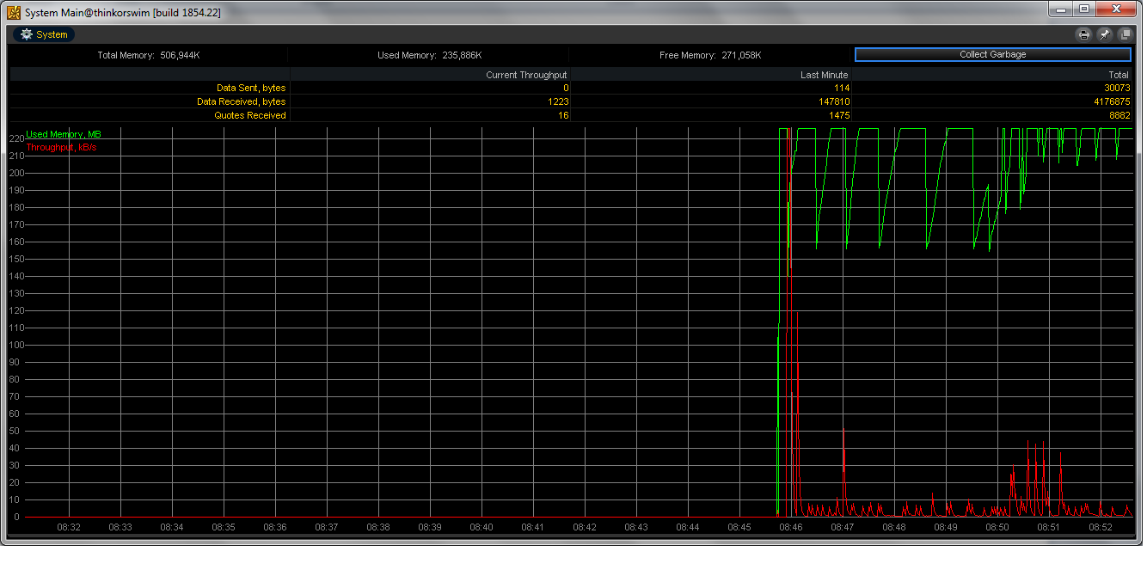
Task: Click the Collect Garbage button
Action: tap(992, 54)
